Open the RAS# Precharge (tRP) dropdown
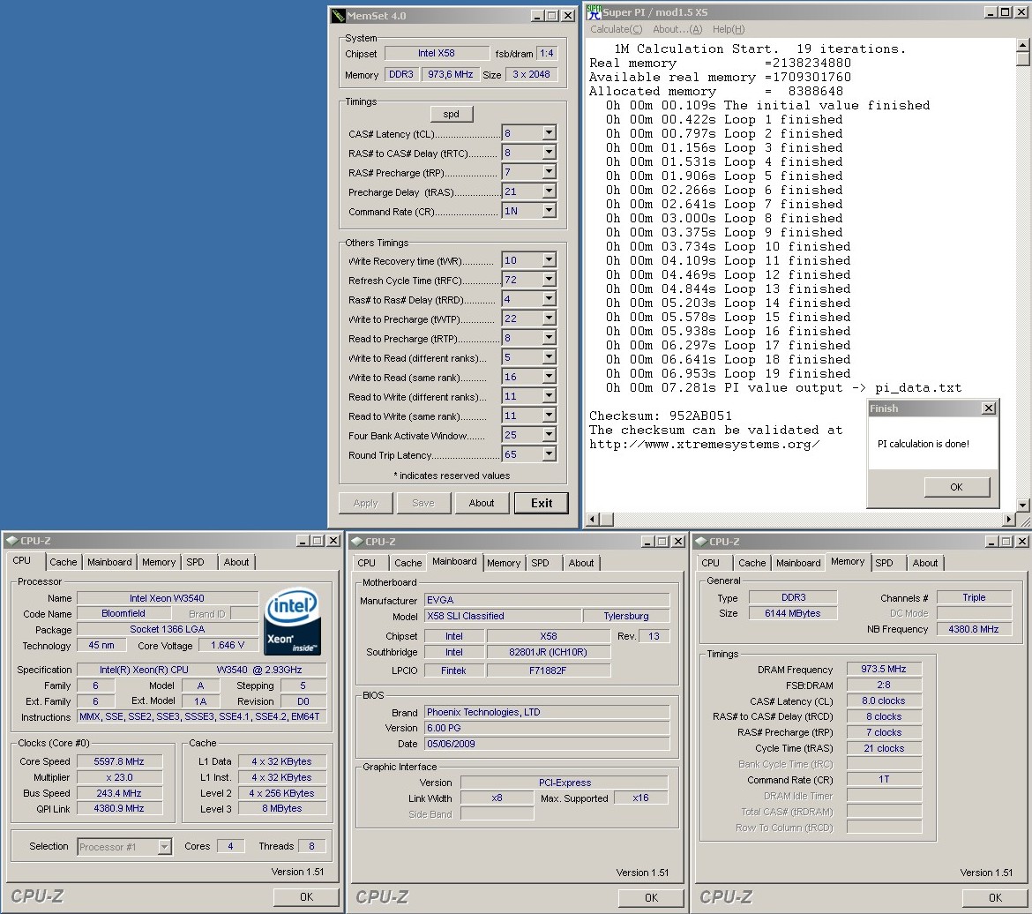The height and width of the screenshot is (914, 1032). click(x=549, y=172)
